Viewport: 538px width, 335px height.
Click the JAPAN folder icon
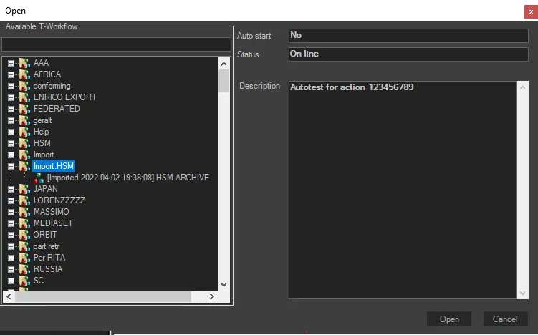tap(24, 189)
